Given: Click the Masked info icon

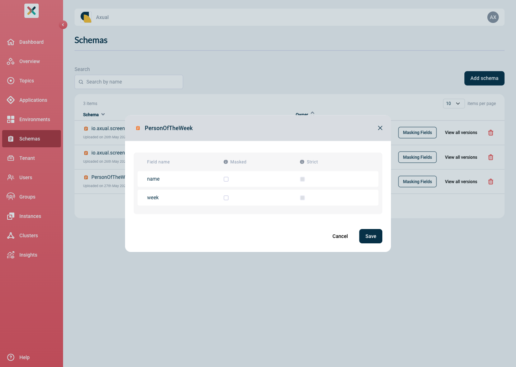Looking at the screenshot, I should click(226, 162).
